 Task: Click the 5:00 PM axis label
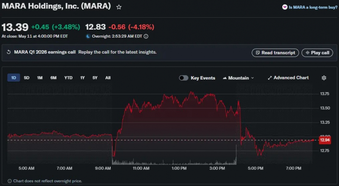(x=256, y=168)
